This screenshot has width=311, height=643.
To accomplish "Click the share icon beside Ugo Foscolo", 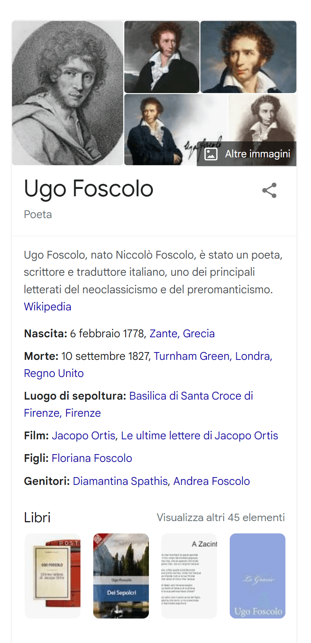I will coord(269,190).
